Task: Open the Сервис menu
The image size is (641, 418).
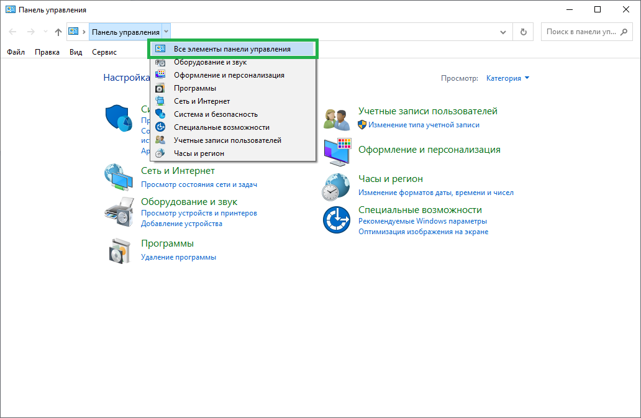Action: click(104, 52)
